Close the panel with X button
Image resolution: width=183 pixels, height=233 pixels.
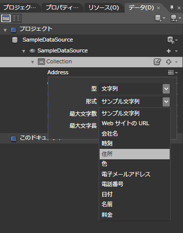coord(179,8)
